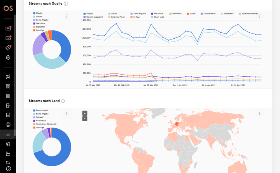This screenshot has width=280, height=173.
Task: Open options menu of world map
Action: point(259,113)
